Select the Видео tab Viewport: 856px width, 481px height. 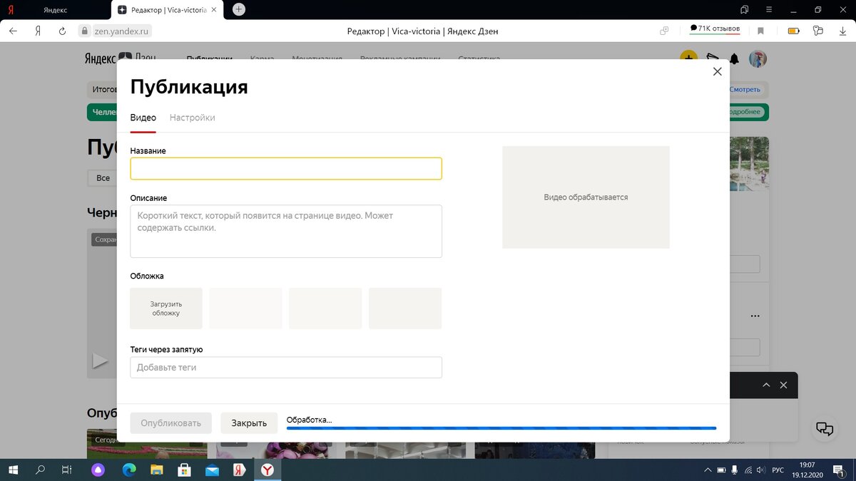(143, 118)
